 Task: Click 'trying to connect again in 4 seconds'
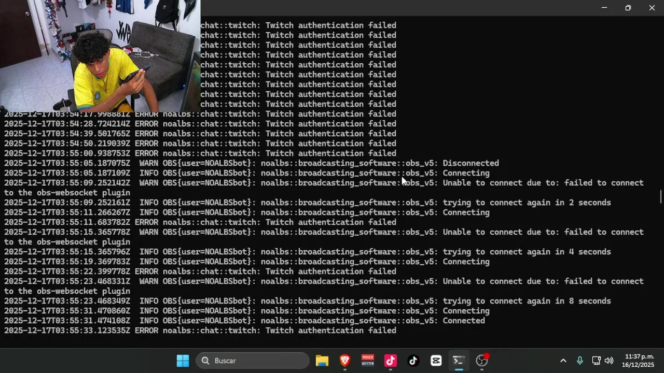[x=527, y=252]
